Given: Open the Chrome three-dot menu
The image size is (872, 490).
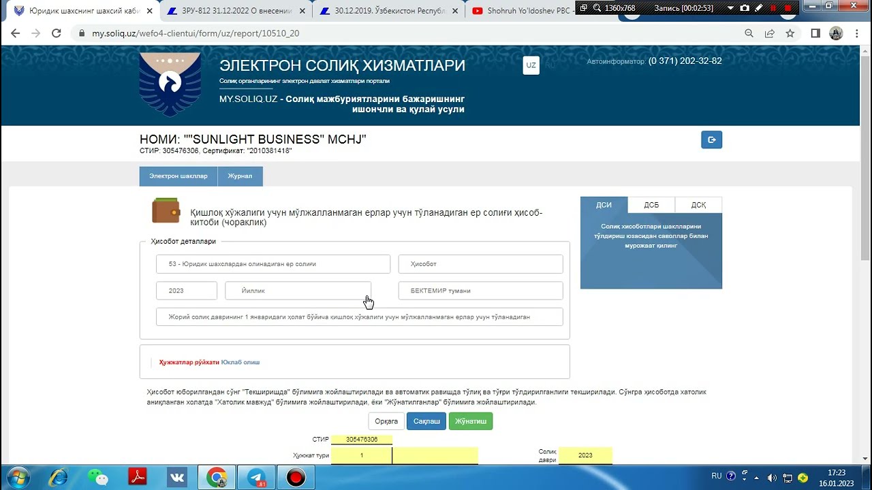Looking at the screenshot, I should click(857, 33).
